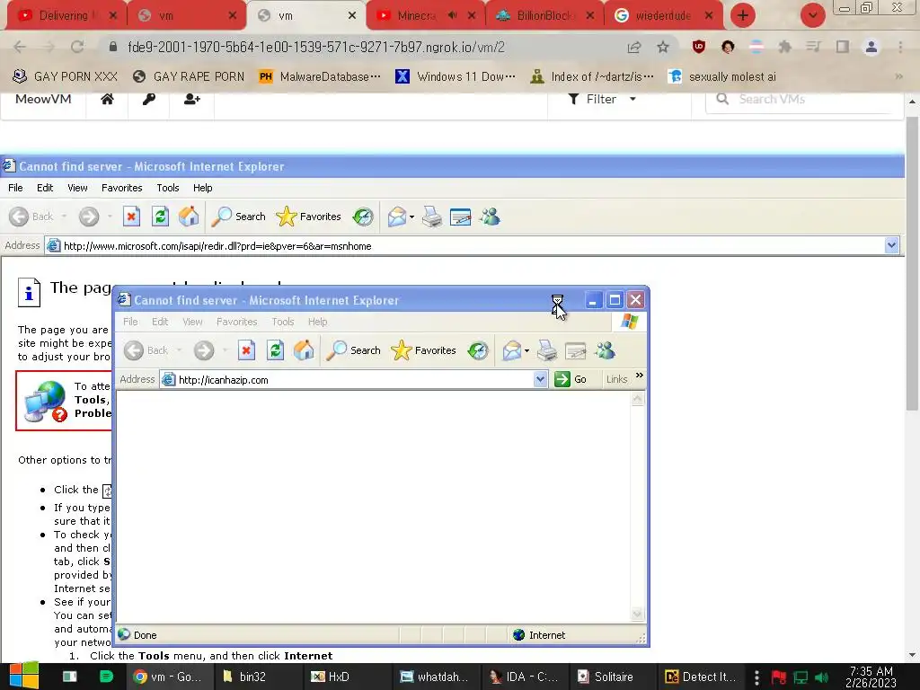Image resolution: width=920 pixels, height=690 pixels.
Task: Click Search button in front IE window
Action: click(353, 350)
